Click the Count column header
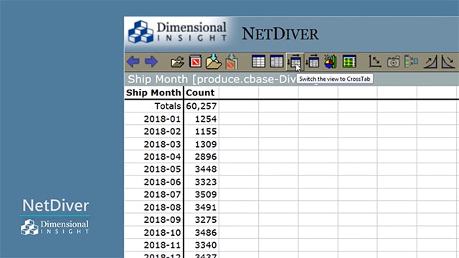 click(x=201, y=92)
